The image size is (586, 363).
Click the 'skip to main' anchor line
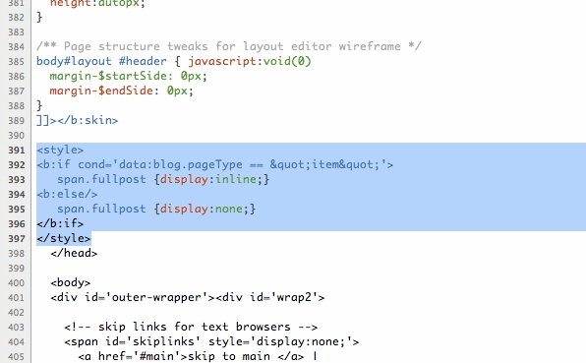pyautogui.click(x=198, y=356)
